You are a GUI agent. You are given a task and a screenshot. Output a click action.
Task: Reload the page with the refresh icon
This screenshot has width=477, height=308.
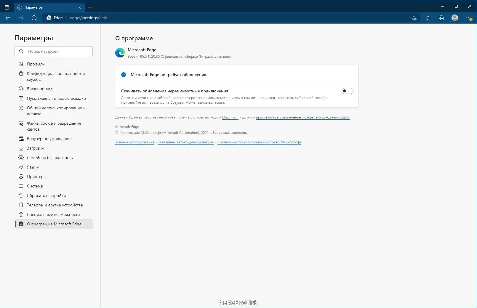[x=34, y=18]
